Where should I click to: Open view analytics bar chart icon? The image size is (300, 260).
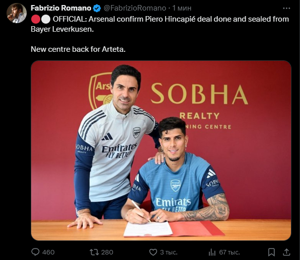(x=212, y=252)
